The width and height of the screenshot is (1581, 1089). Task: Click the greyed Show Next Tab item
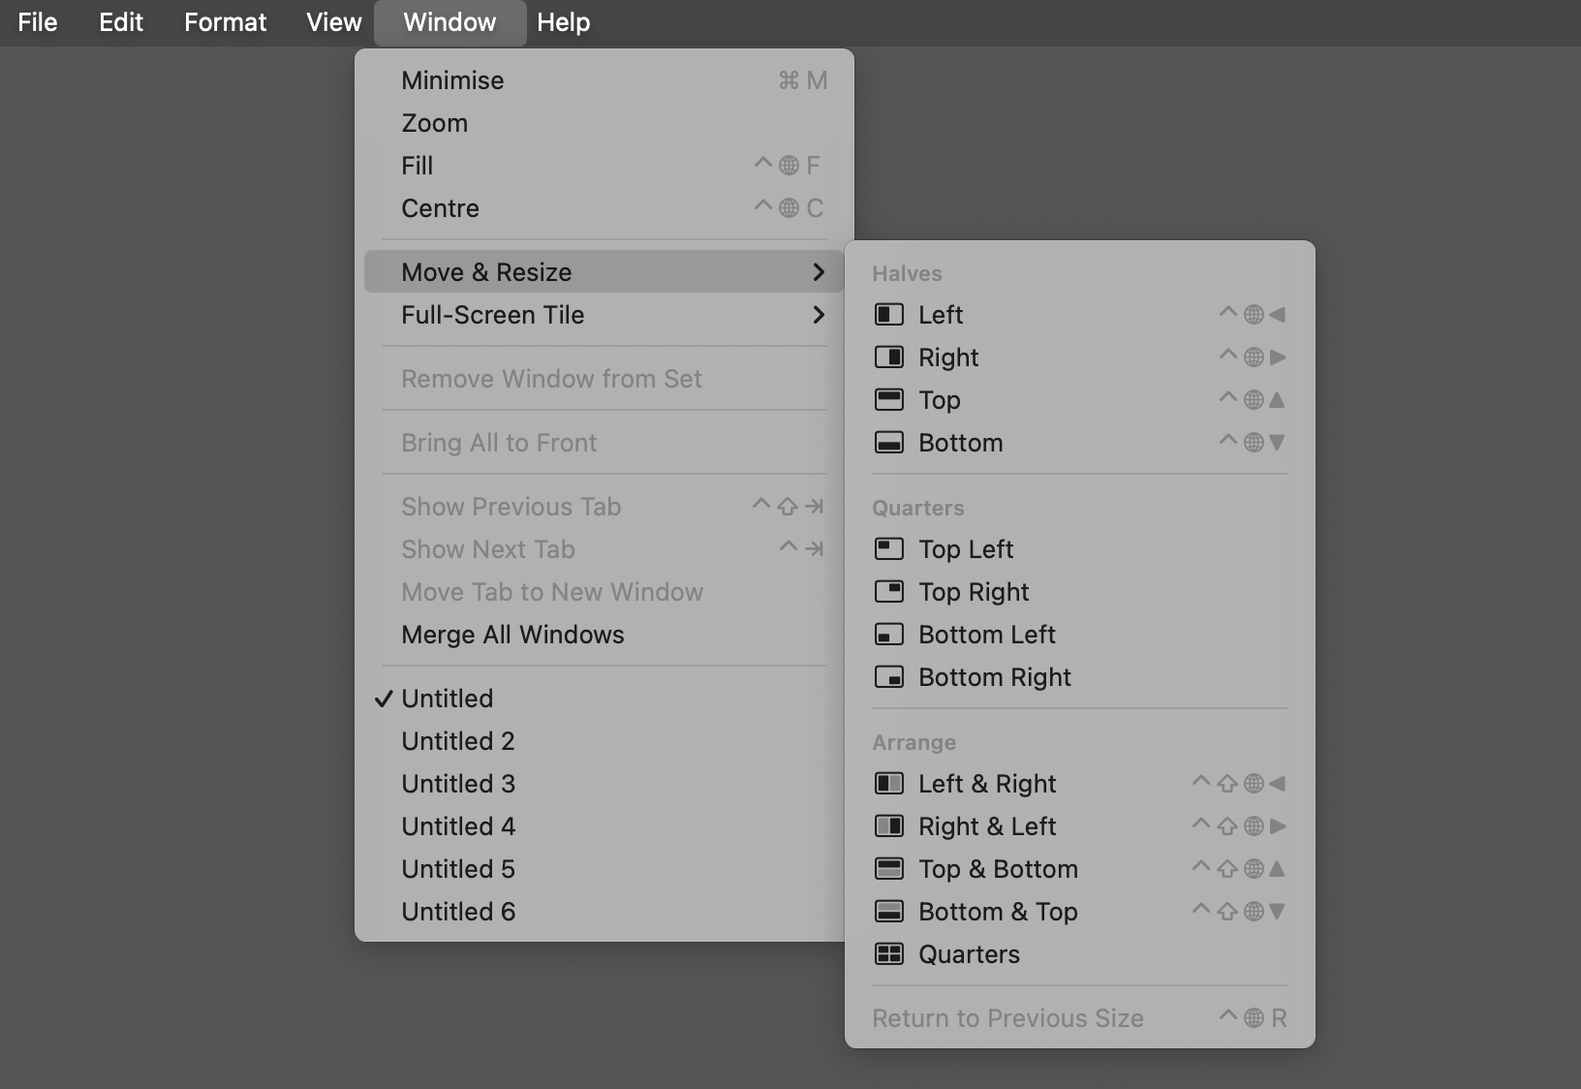(x=604, y=549)
